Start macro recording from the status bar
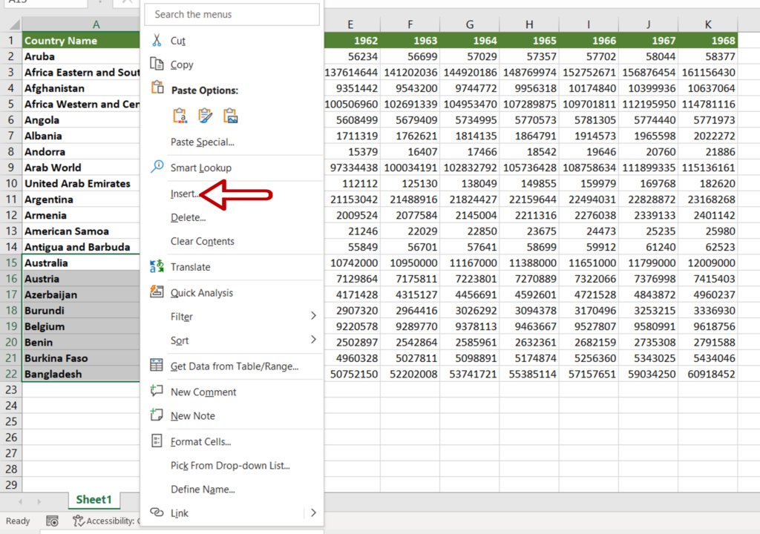The image size is (760, 534). [x=52, y=521]
